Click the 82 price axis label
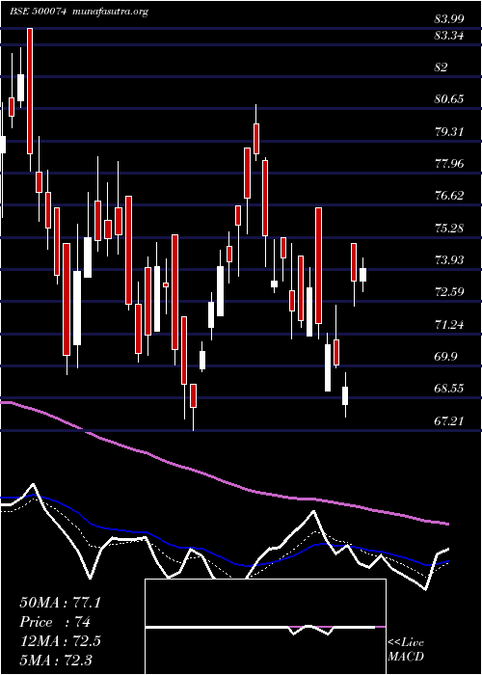 [442, 67]
